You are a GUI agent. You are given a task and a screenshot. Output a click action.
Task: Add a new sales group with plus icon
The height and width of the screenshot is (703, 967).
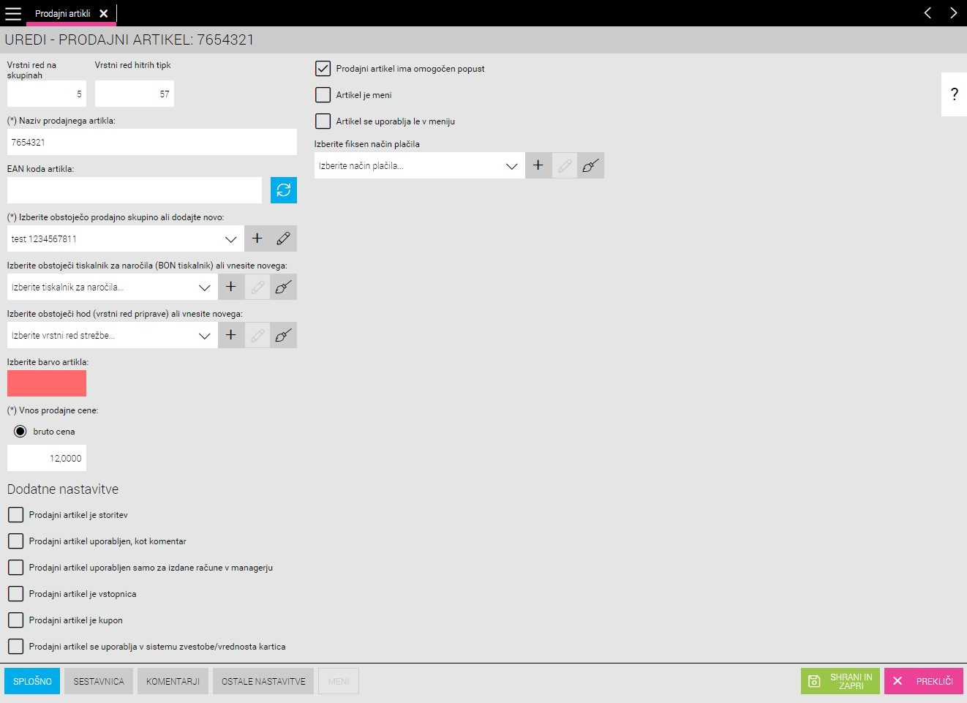257,238
